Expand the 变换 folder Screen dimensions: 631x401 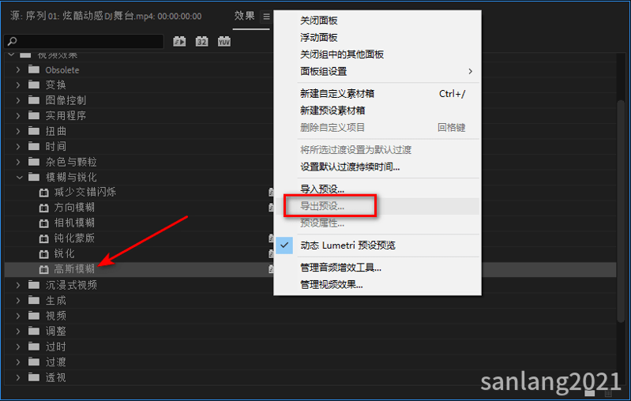click(18, 85)
